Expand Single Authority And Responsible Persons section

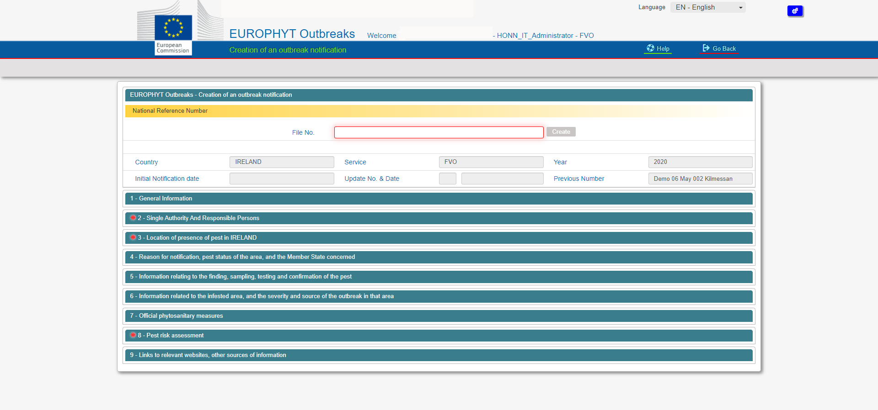click(439, 218)
